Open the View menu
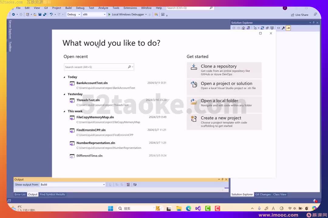This screenshot has width=328, height=218. 37,8
